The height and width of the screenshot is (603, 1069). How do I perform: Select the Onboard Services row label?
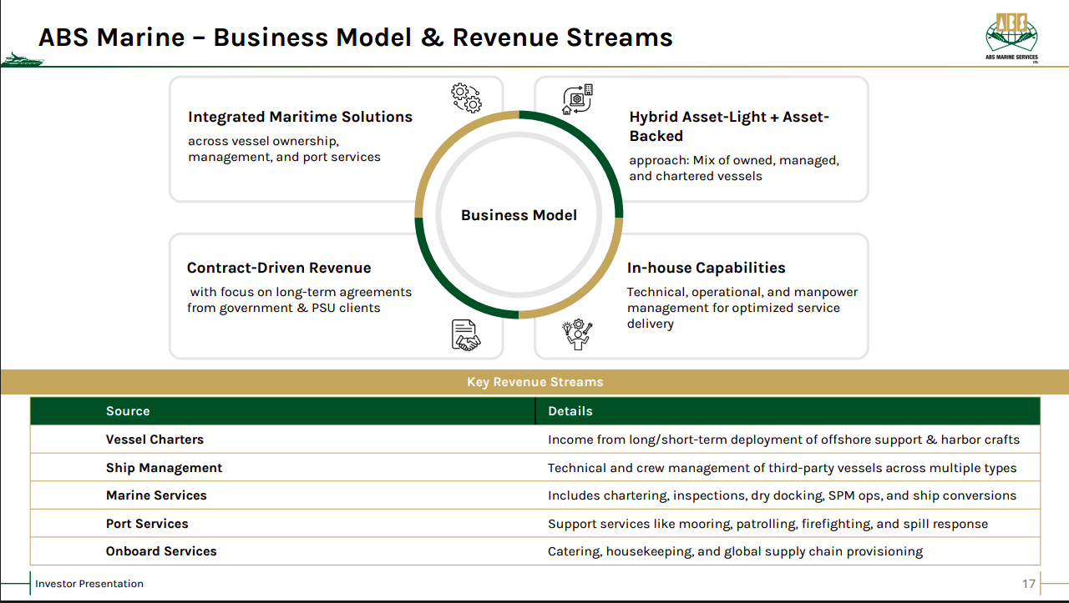161,551
